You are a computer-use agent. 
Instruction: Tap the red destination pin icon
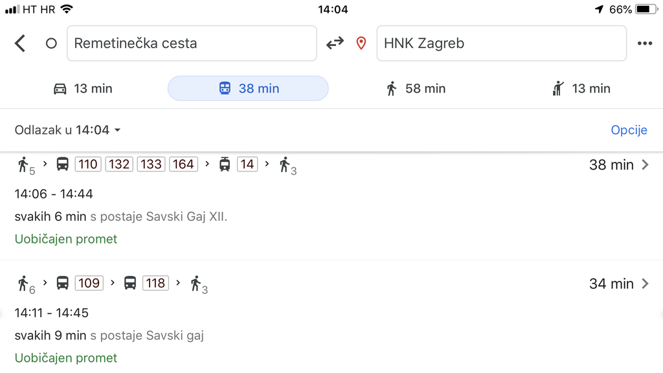click(x=361, y=43)
